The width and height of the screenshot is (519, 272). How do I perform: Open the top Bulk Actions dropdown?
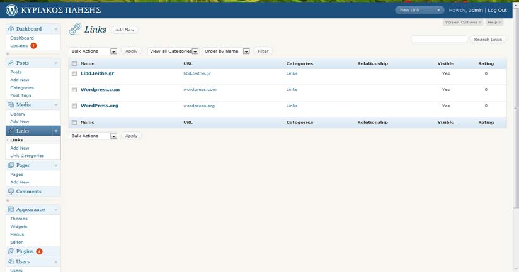point(93,51)
